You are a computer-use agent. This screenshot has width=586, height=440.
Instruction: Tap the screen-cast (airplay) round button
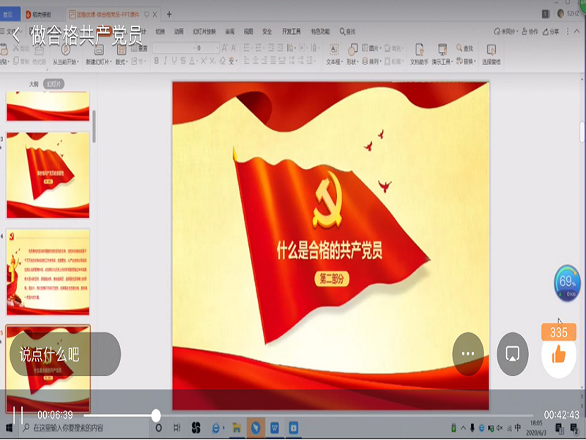pos(512,354)
